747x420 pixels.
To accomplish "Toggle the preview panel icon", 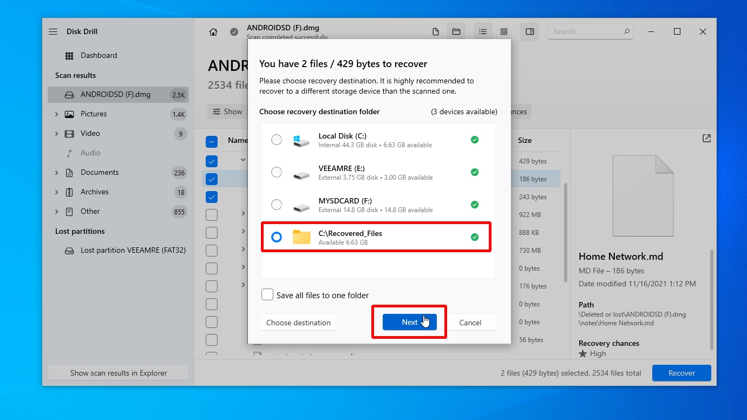I will [x=530, y=32].
